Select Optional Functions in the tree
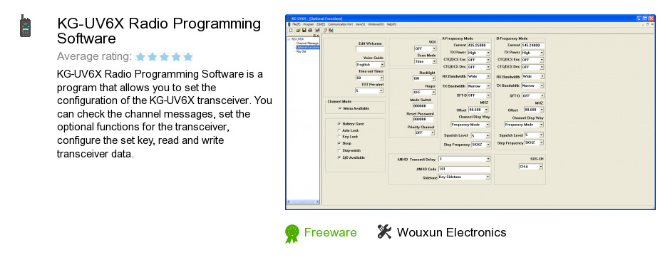Viewport: 670px width, 265px height. tap(308, 47)
